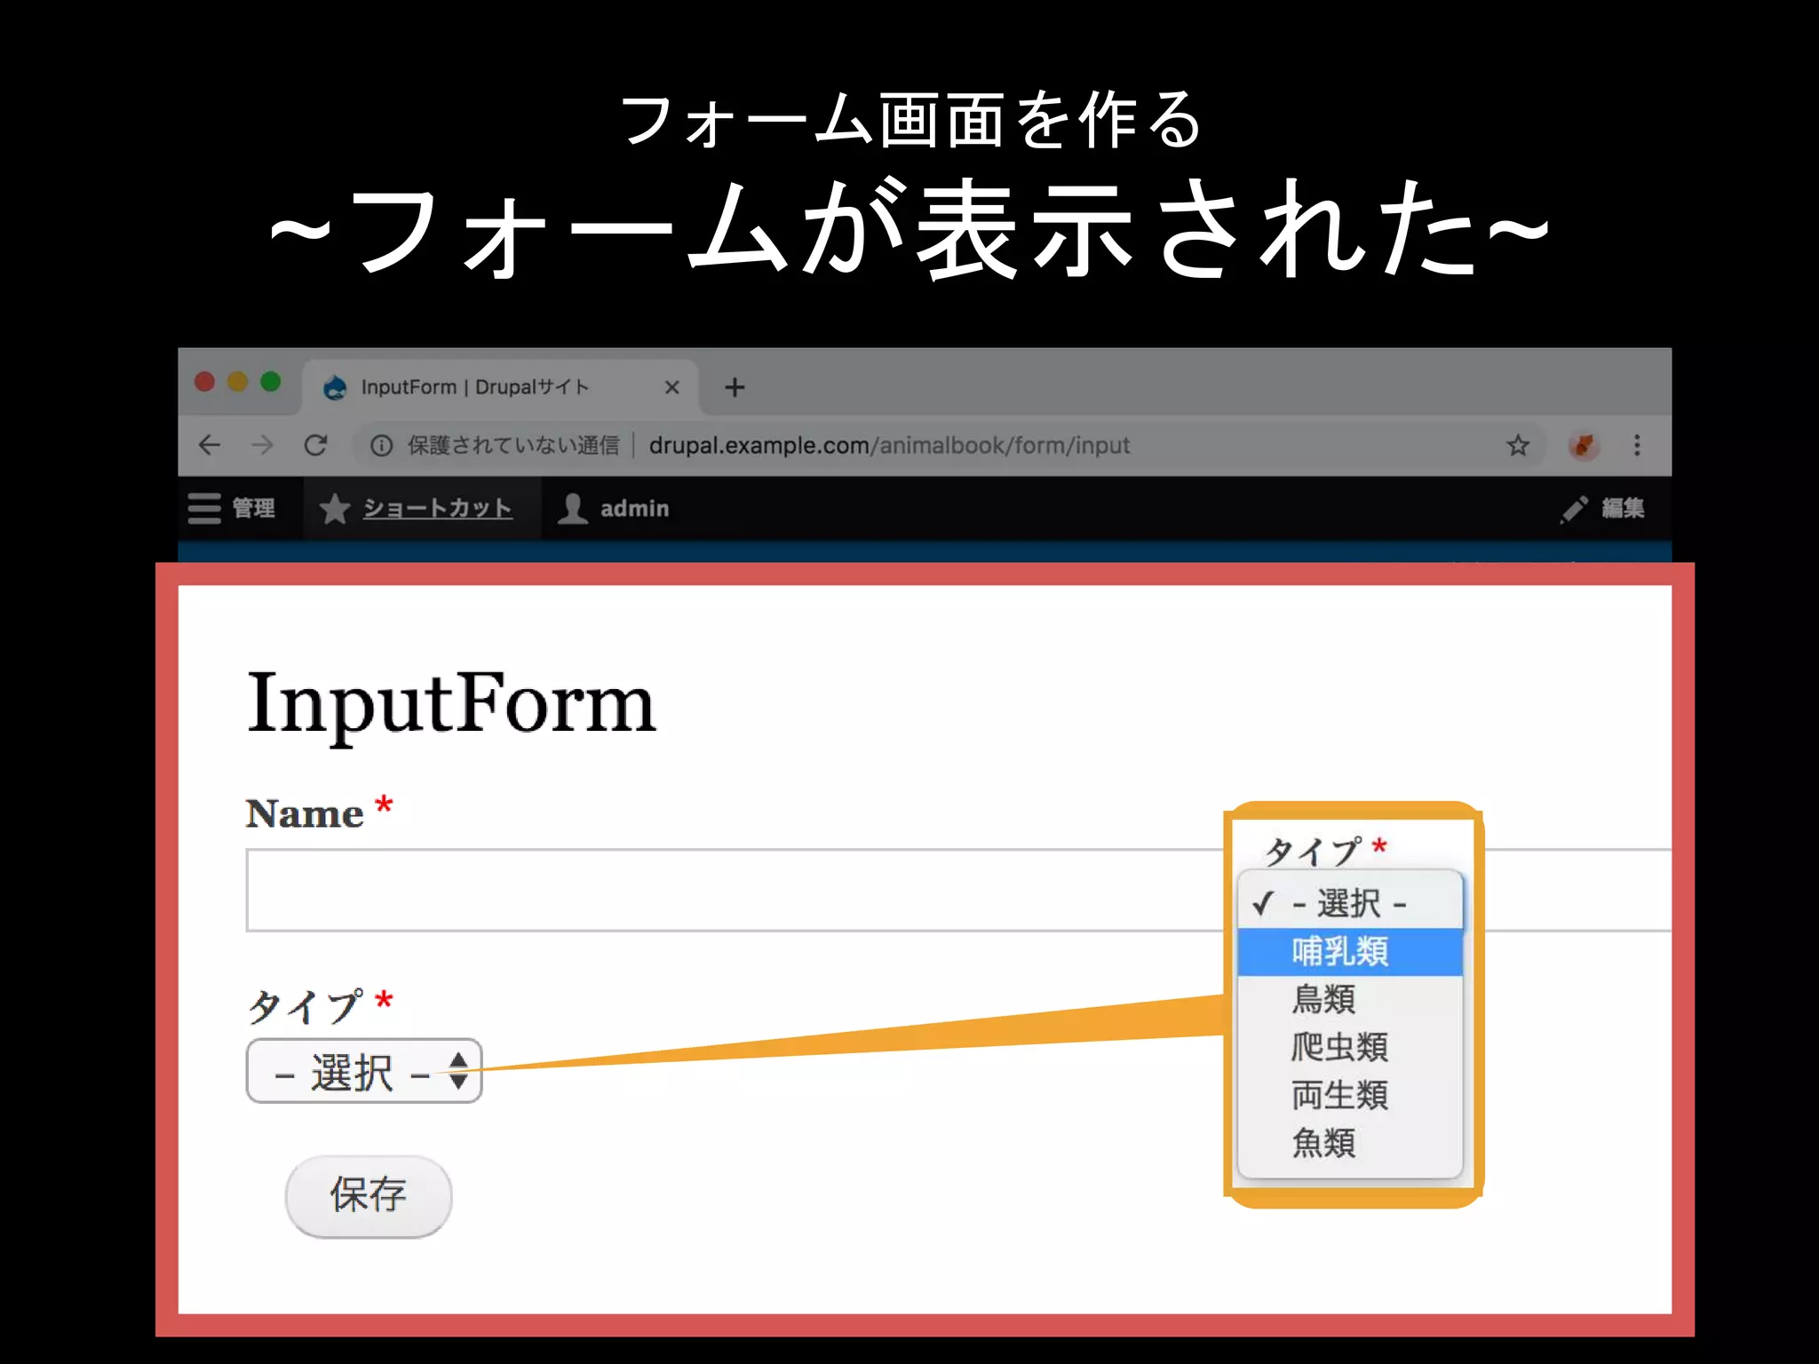
Task: Select 爬虫類 from the type list
Action: 1349,1047
